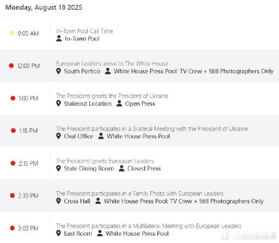
Task: Open the European Leaders arrive event title
Action: pos(112,64)
